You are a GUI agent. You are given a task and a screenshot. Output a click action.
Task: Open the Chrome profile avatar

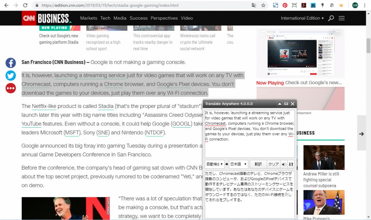[x=355, y=5]
